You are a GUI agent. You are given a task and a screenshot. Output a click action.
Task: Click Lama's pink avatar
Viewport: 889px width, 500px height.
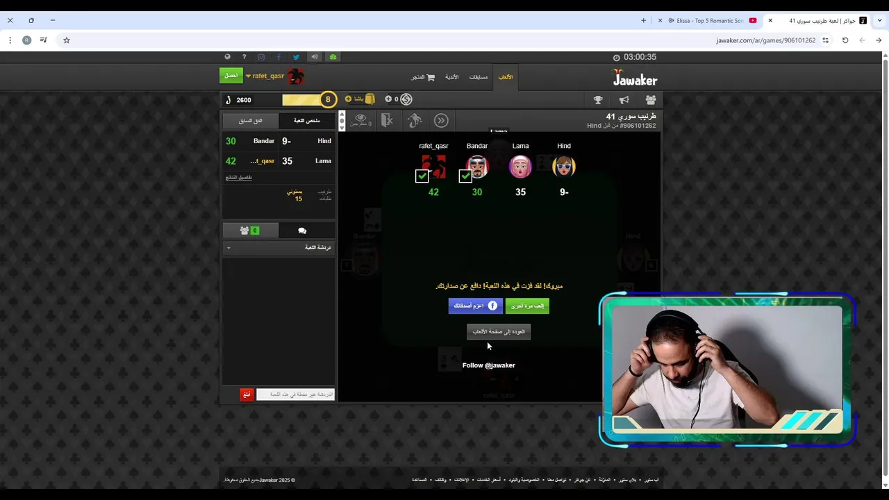(520, 167)
